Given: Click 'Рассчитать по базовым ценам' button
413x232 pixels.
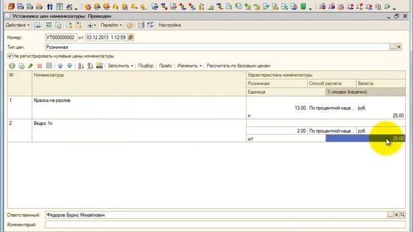Looking at the screenshot, I should tap(238, 66).
